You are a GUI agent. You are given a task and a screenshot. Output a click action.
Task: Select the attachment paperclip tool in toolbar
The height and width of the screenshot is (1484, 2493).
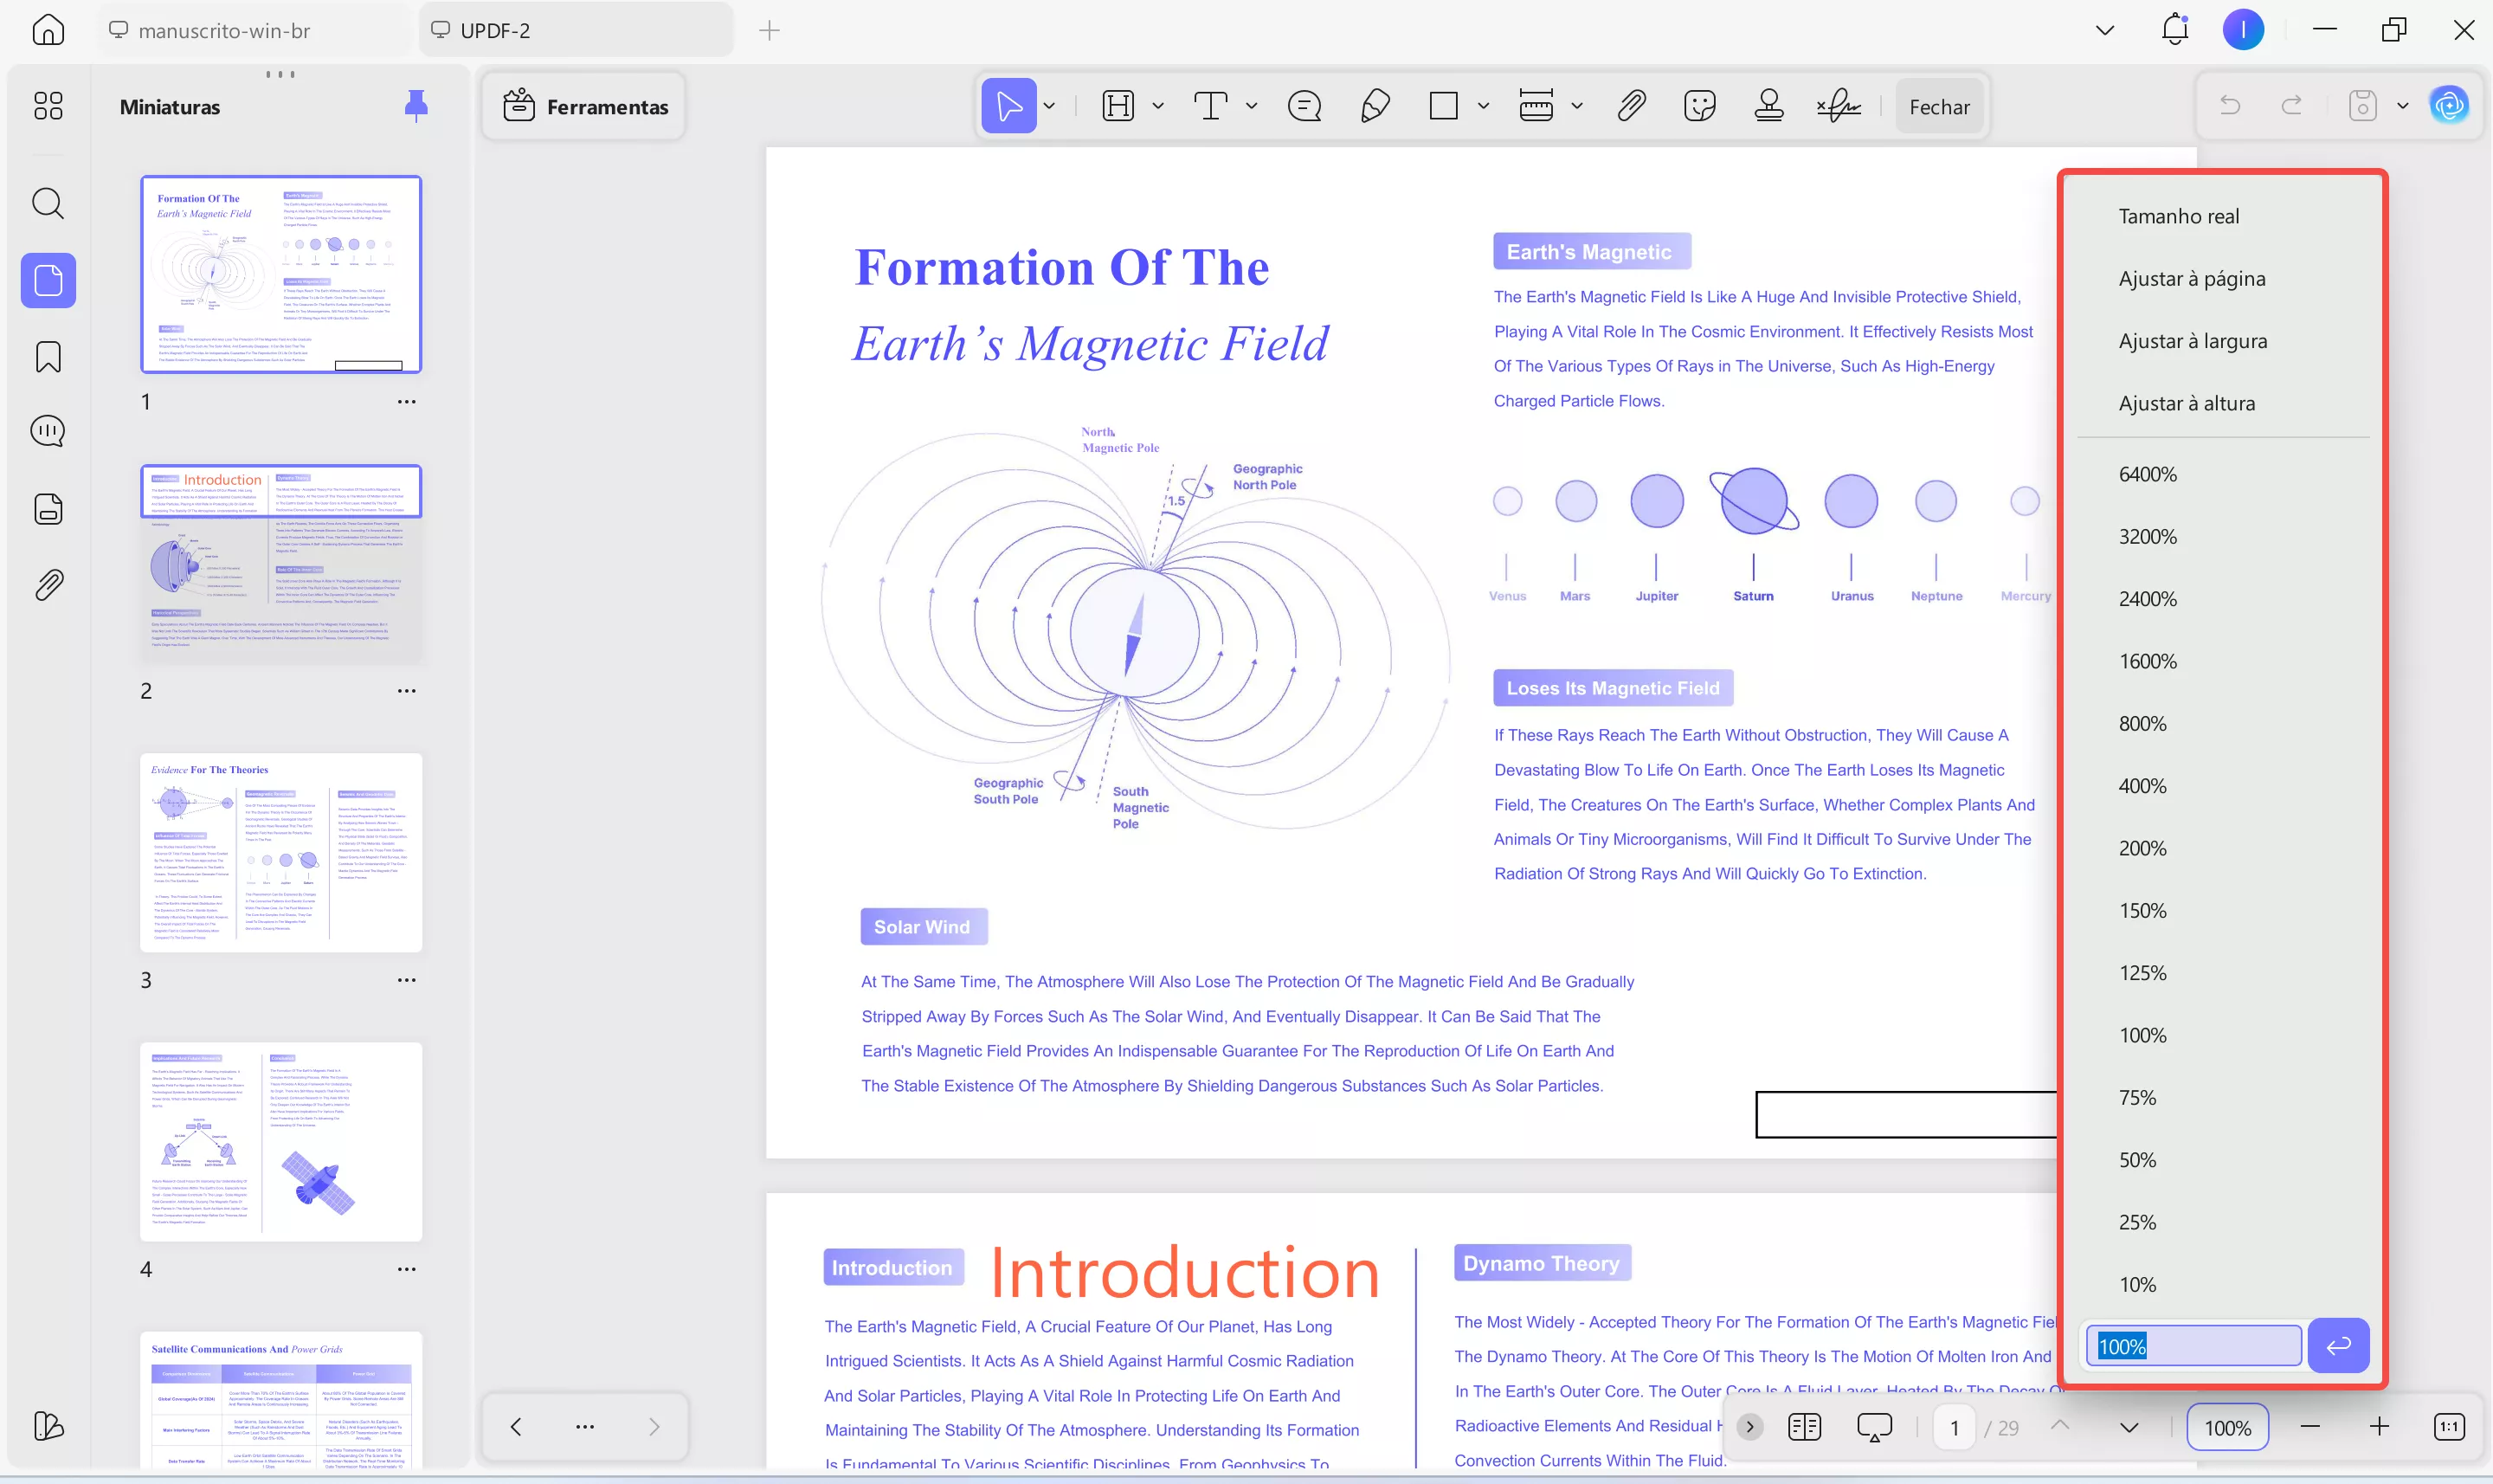point(1632,106)
